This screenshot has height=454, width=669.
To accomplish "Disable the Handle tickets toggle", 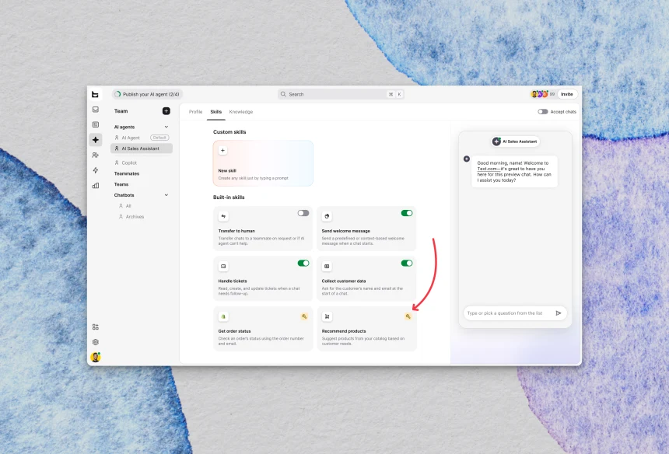I will point(303,263).
